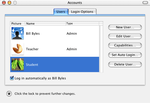Sort the user list by the Name column
This screenshot has height=103, width=150.
point(45,23)
